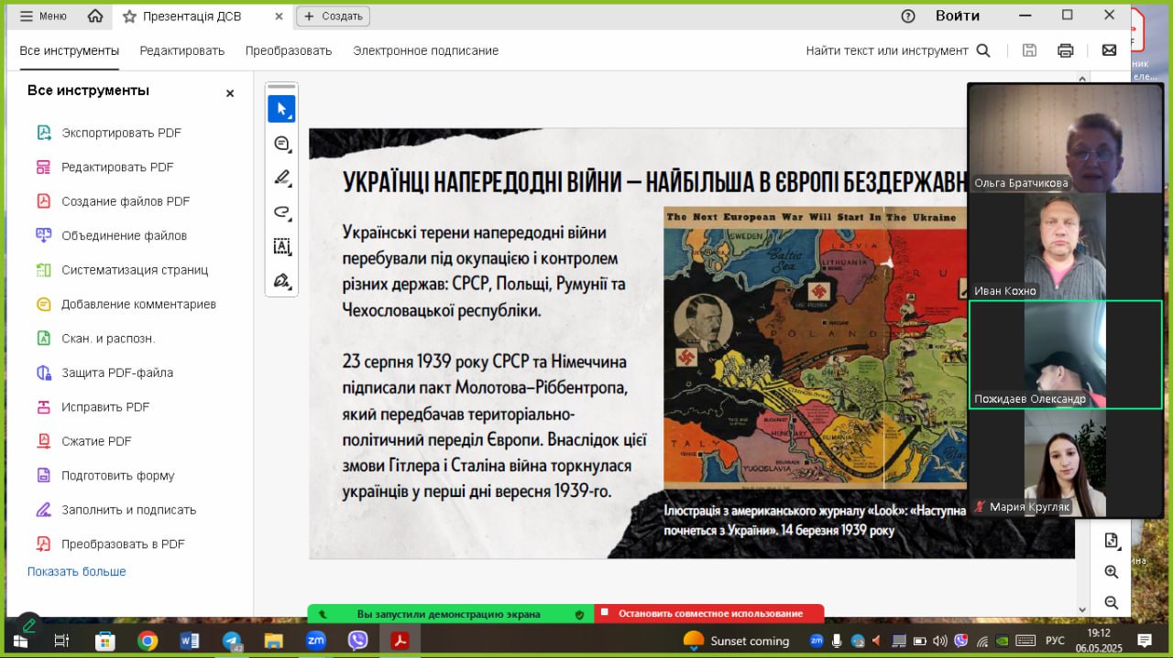Open the Преобразовать tab
The image size is (1173, 658).
[x=289, y=50]
